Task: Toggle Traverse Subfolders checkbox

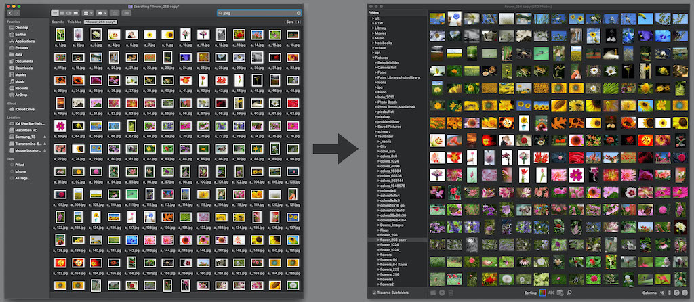Action: coord(374,293)
